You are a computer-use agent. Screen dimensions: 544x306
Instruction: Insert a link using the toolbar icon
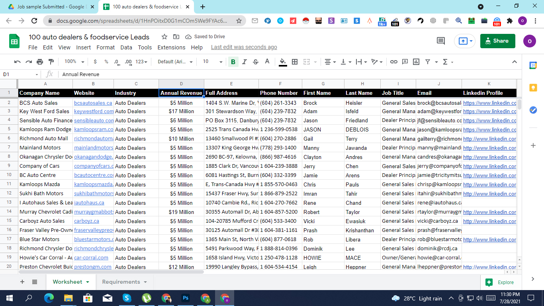point(394,62)
